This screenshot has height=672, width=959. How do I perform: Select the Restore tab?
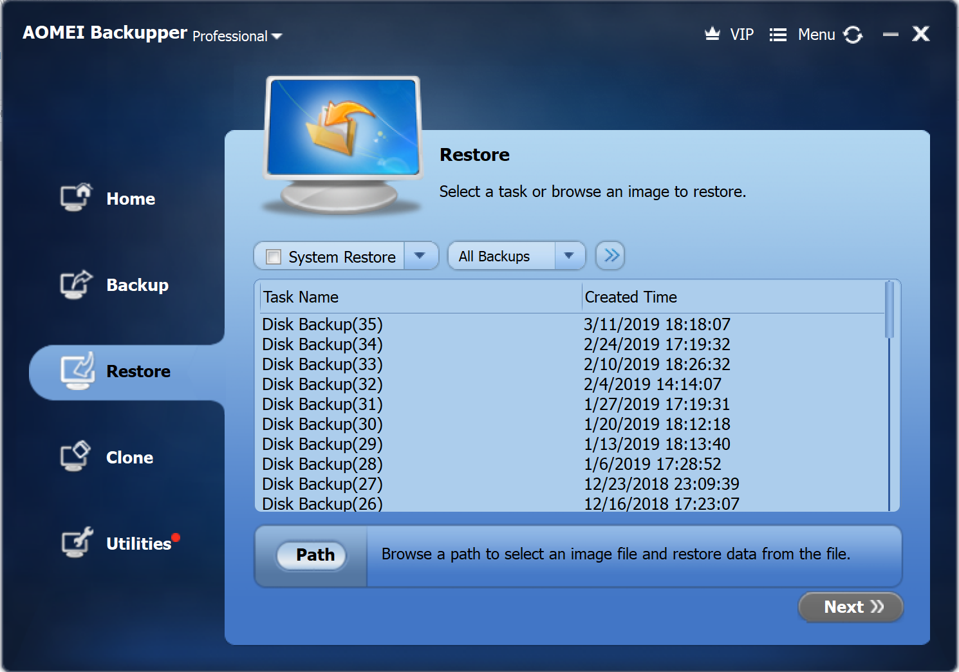pyautogui.click(x=138, y=371)
